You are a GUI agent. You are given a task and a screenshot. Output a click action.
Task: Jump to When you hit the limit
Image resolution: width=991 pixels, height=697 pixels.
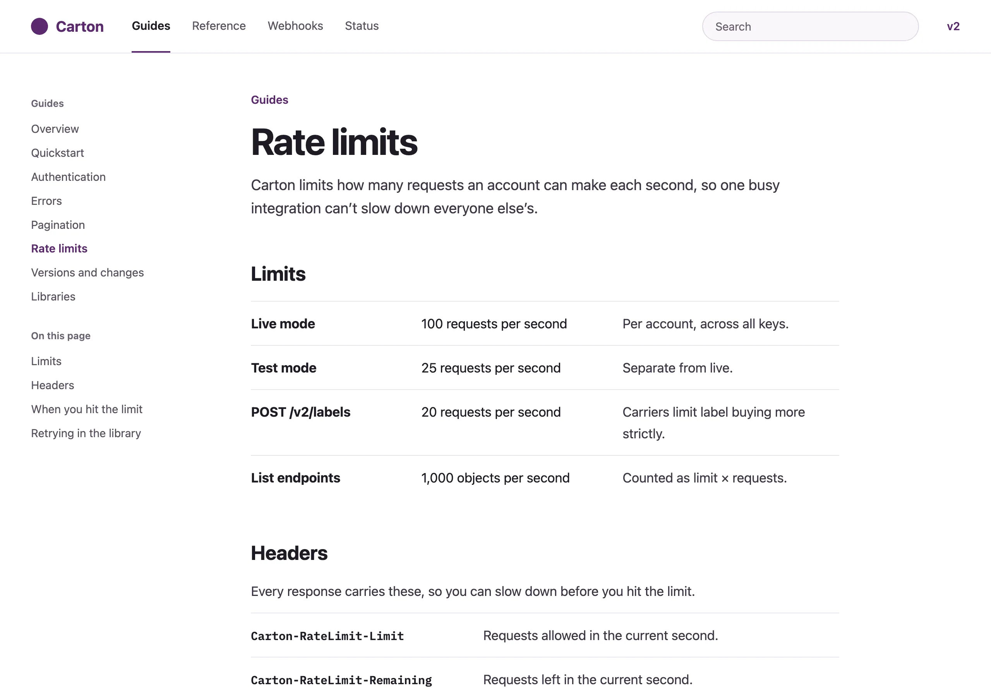point(87,409)
